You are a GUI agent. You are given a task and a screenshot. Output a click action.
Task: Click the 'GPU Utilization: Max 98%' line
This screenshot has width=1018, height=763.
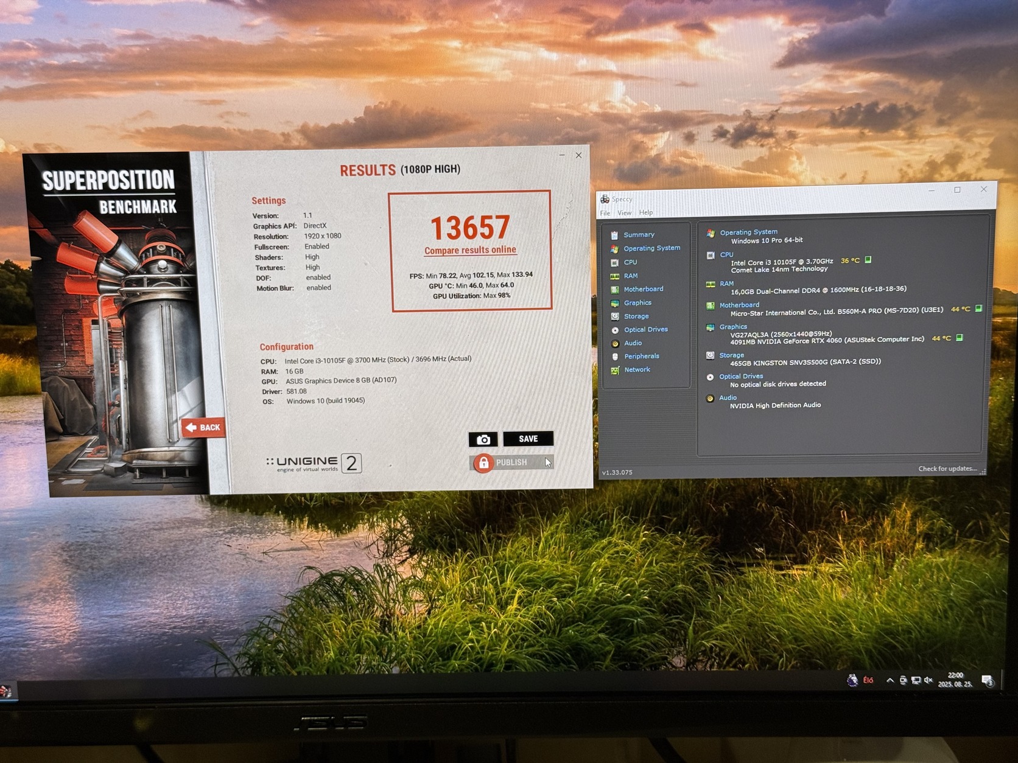tap(471, 296)
